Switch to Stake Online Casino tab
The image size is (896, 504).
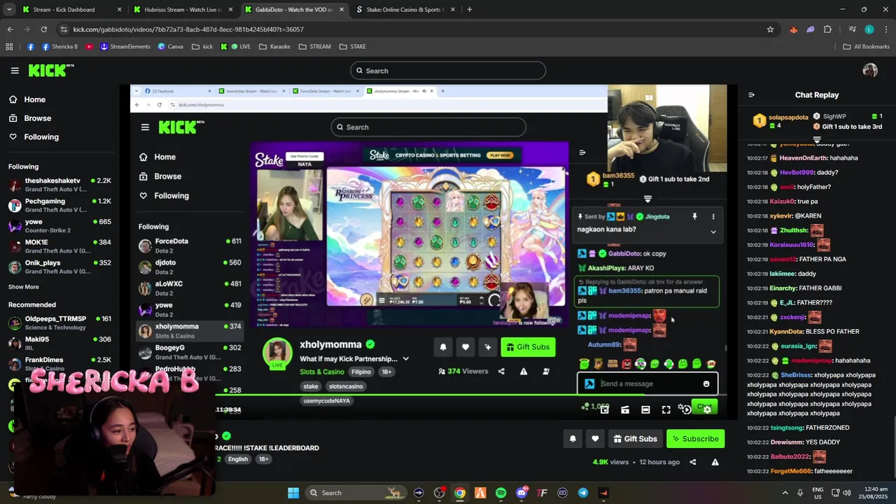coord(406,10)
